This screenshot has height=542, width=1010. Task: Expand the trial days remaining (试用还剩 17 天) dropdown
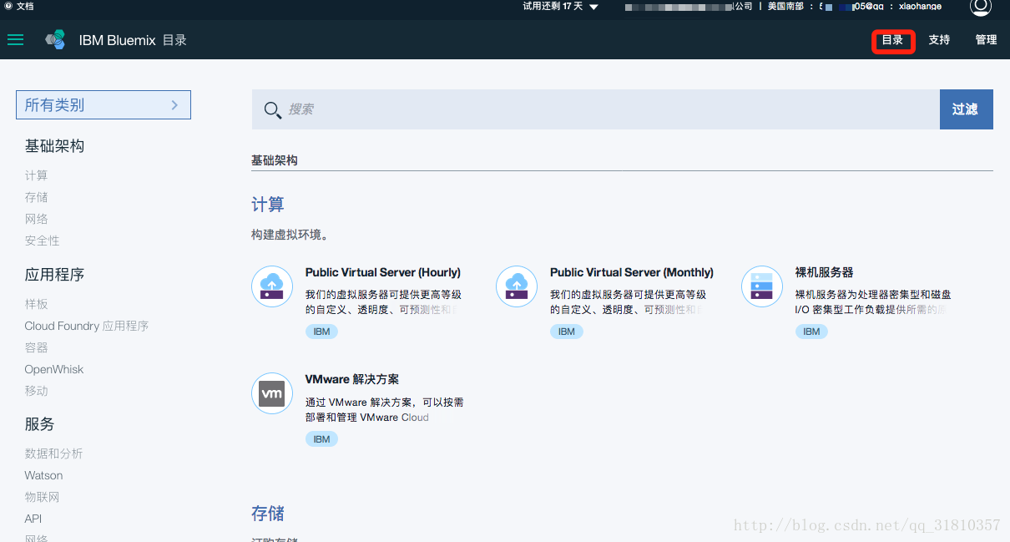coord(593,7)
